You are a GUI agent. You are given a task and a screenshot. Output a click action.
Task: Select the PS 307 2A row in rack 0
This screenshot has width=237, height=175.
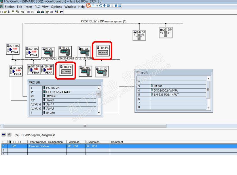(x=63, y=88)
